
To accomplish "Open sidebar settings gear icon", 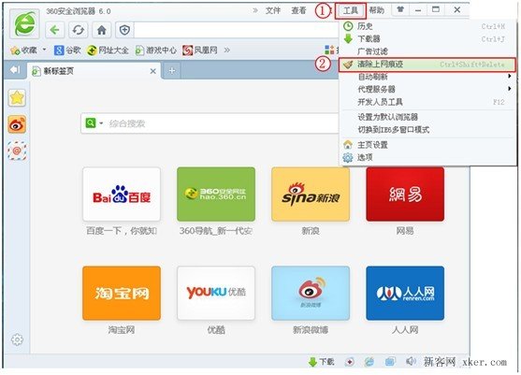I will tap(17, 339).
